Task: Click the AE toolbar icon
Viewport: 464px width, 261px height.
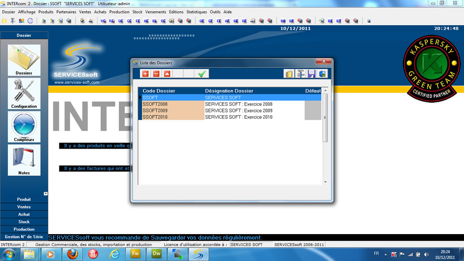Action: (x=227, y=21)
